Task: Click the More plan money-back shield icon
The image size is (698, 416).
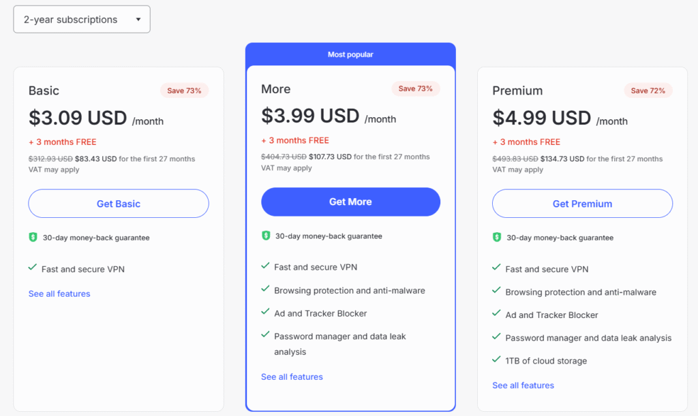Action: (266, 236)
